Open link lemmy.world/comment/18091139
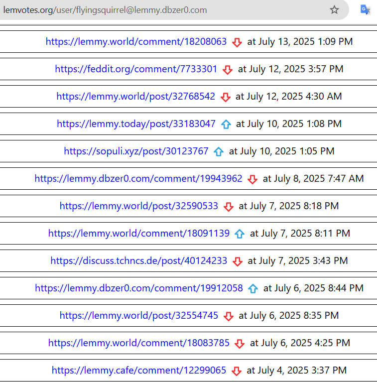 click(139, 234)
